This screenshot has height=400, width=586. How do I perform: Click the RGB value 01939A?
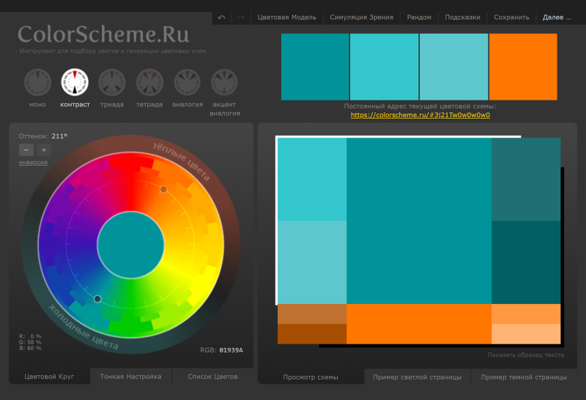point(231,350)
